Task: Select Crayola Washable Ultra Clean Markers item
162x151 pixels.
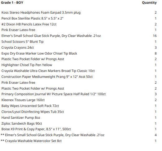Action: pos(48,71)
